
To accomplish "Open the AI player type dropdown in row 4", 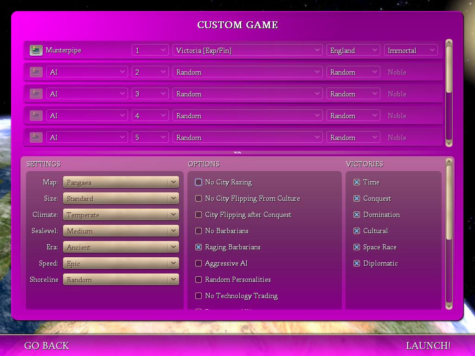I will point(87,115).
